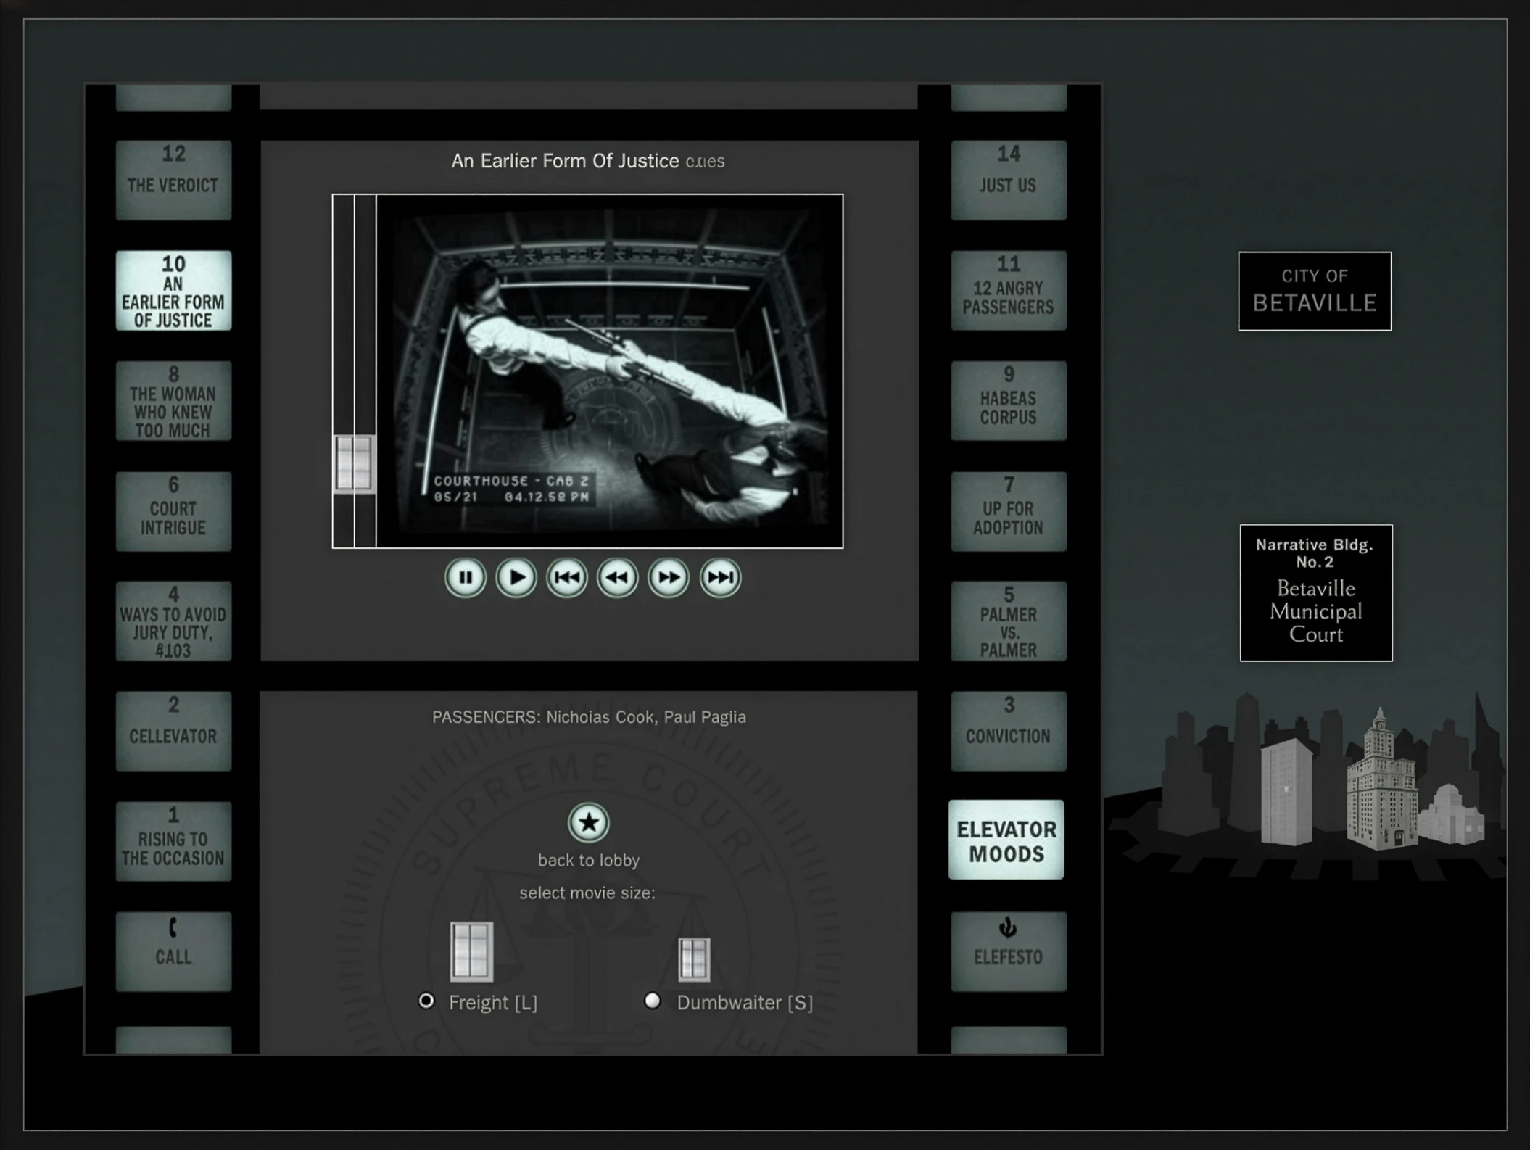Rewind the movie
This screenshot has width=1530, height=1150.
pos(617,578)
